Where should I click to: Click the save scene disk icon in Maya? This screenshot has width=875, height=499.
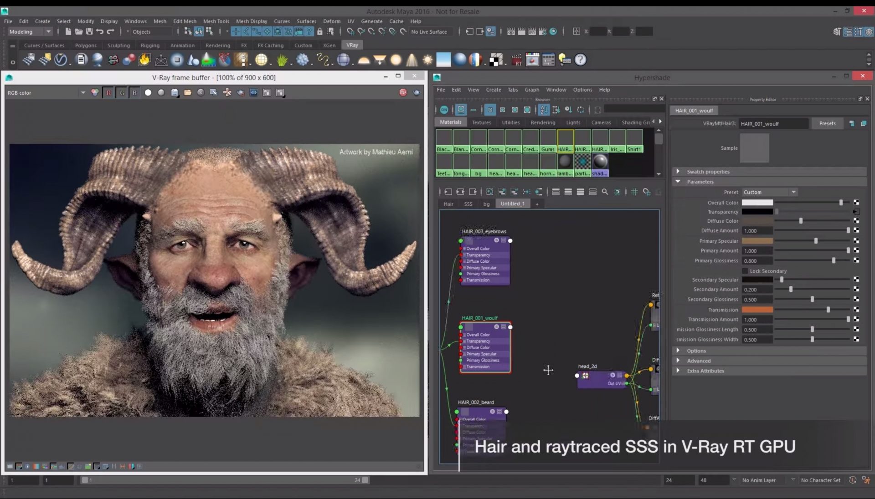click(89, 31)
